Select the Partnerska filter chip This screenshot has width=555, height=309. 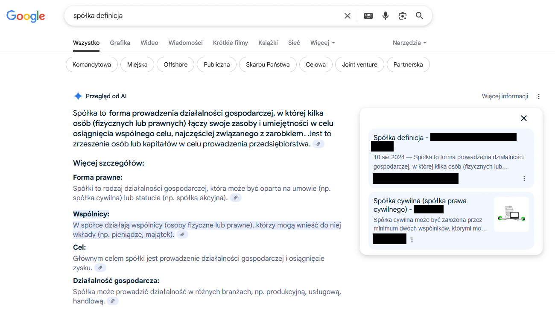408,64
